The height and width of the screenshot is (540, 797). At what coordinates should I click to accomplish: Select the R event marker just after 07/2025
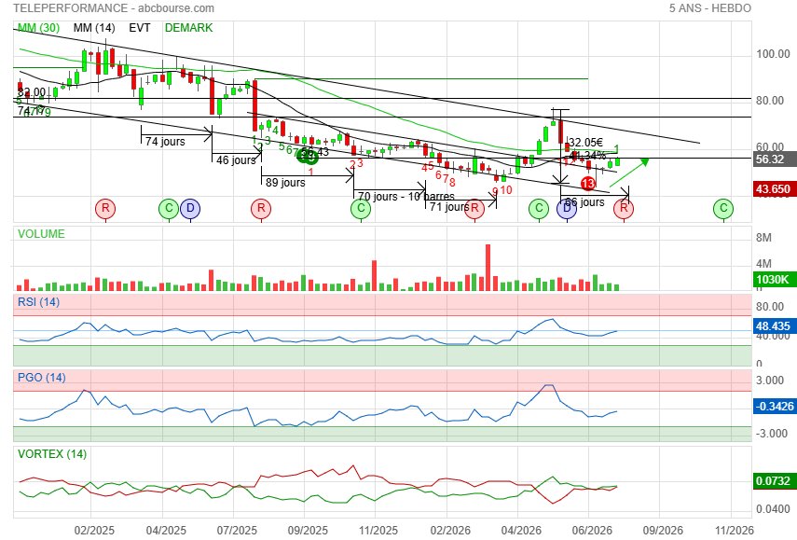[x=261, y=209]
